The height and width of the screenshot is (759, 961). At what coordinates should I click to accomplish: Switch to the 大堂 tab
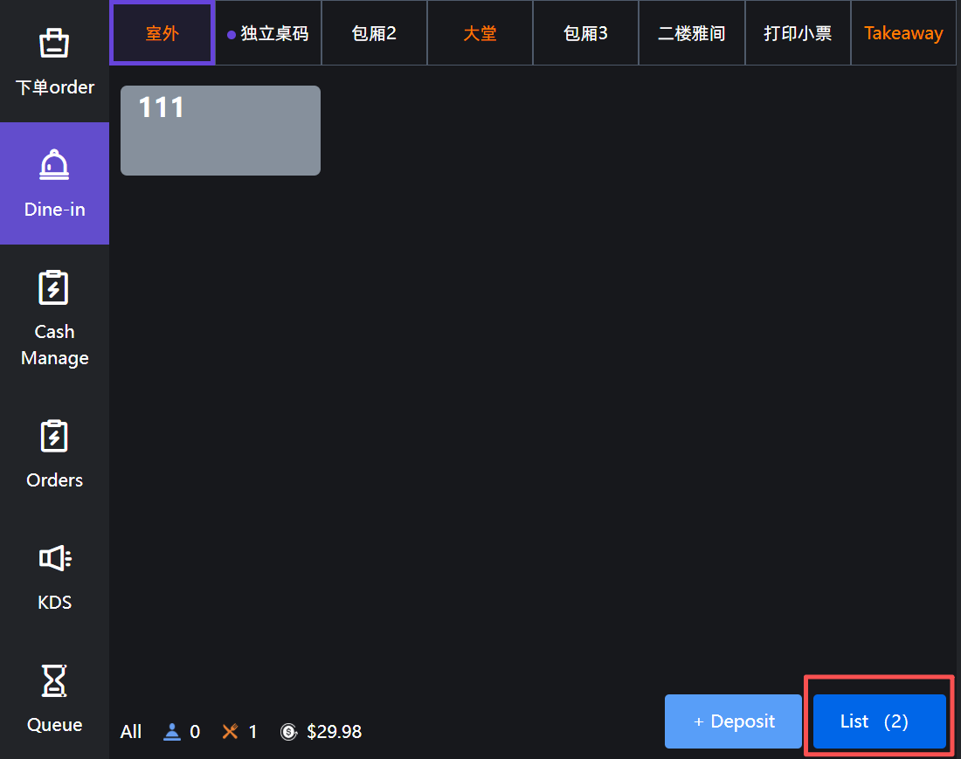point(480,34)
